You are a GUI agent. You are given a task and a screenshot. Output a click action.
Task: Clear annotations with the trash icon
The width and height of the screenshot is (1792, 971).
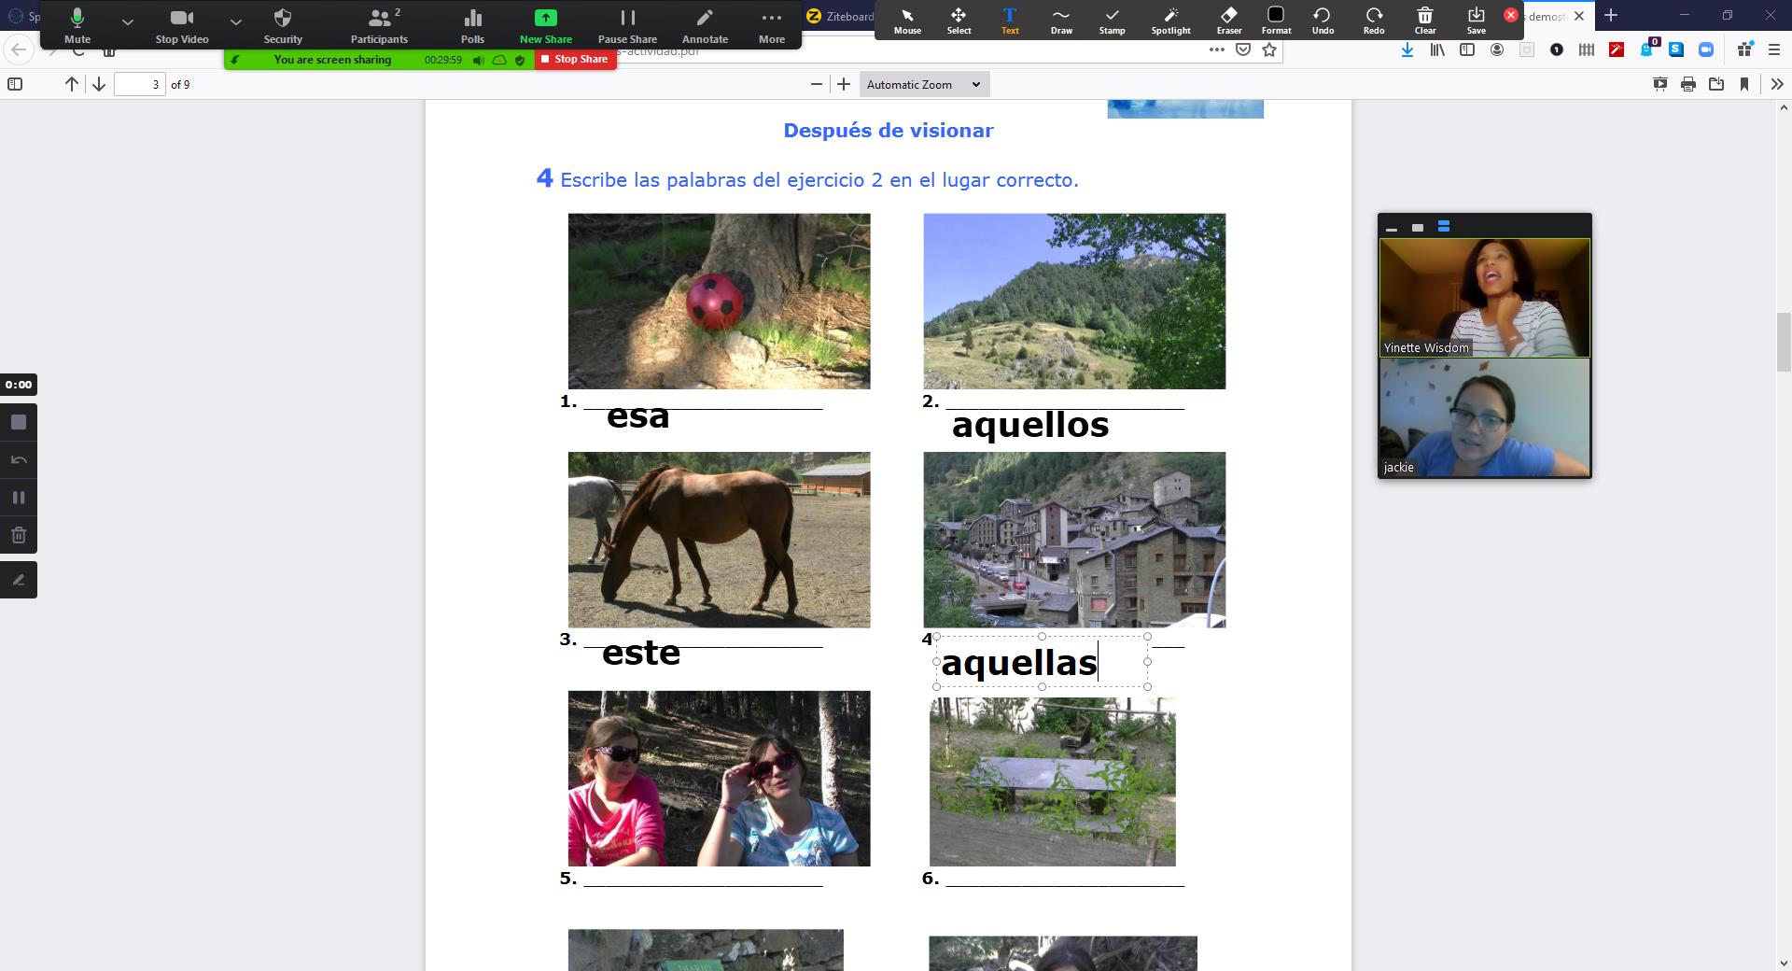coord(1424,21)
